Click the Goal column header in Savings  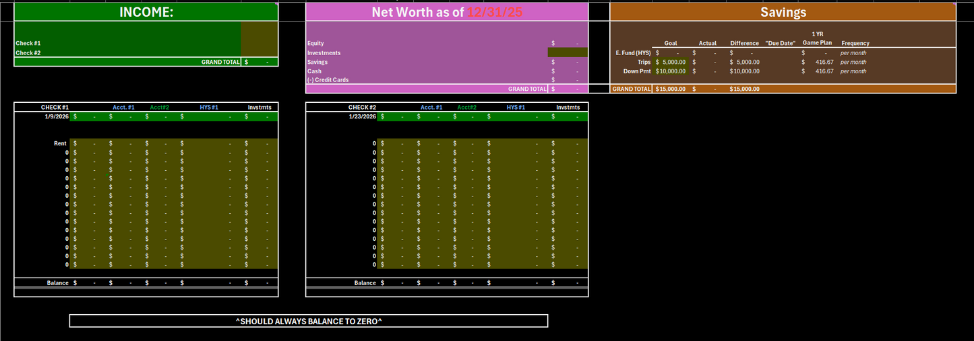tap(671, 43)
